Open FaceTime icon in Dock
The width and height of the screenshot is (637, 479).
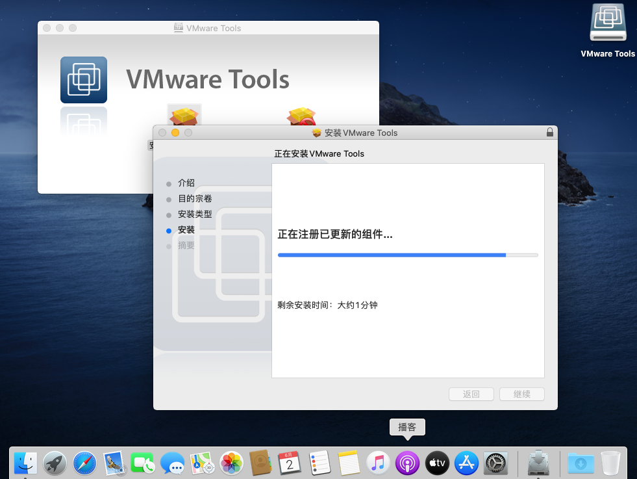143,463
